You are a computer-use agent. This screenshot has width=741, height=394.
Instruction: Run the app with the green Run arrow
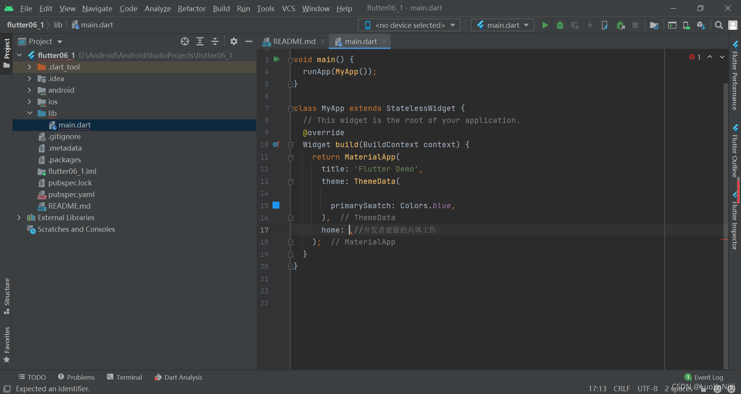(545, 25)
